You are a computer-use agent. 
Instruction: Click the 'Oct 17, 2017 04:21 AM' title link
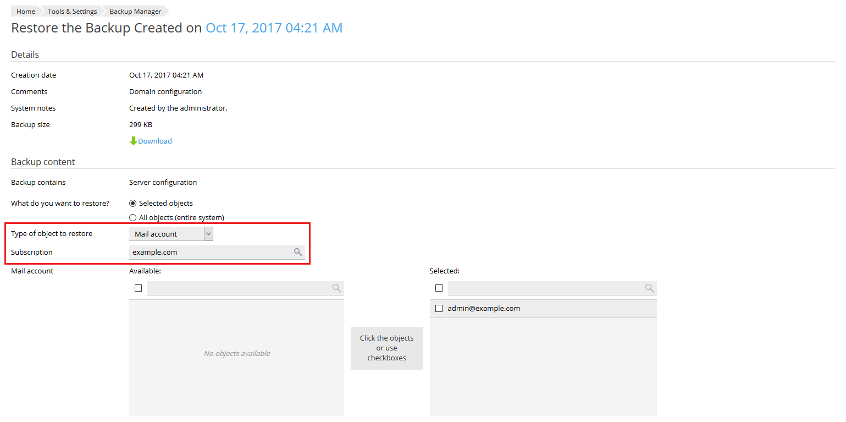[x=274, y=28]
